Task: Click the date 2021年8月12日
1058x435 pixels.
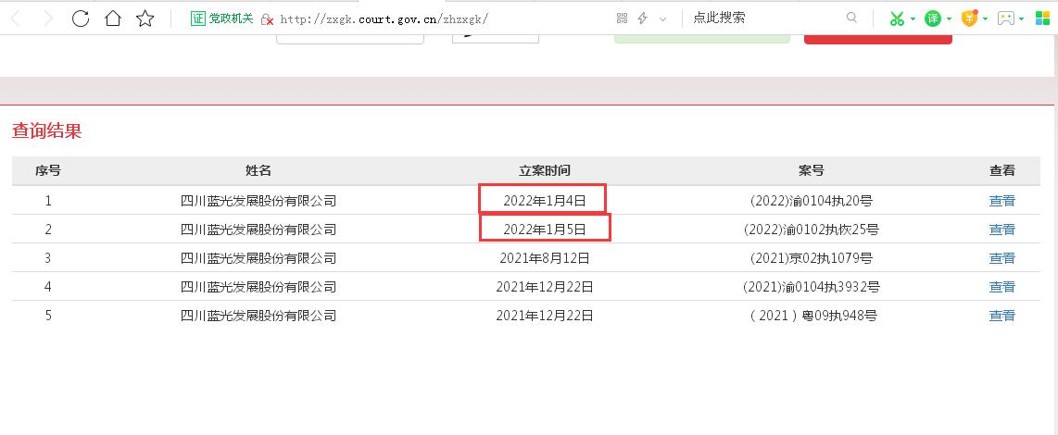Action: (545, 257)
